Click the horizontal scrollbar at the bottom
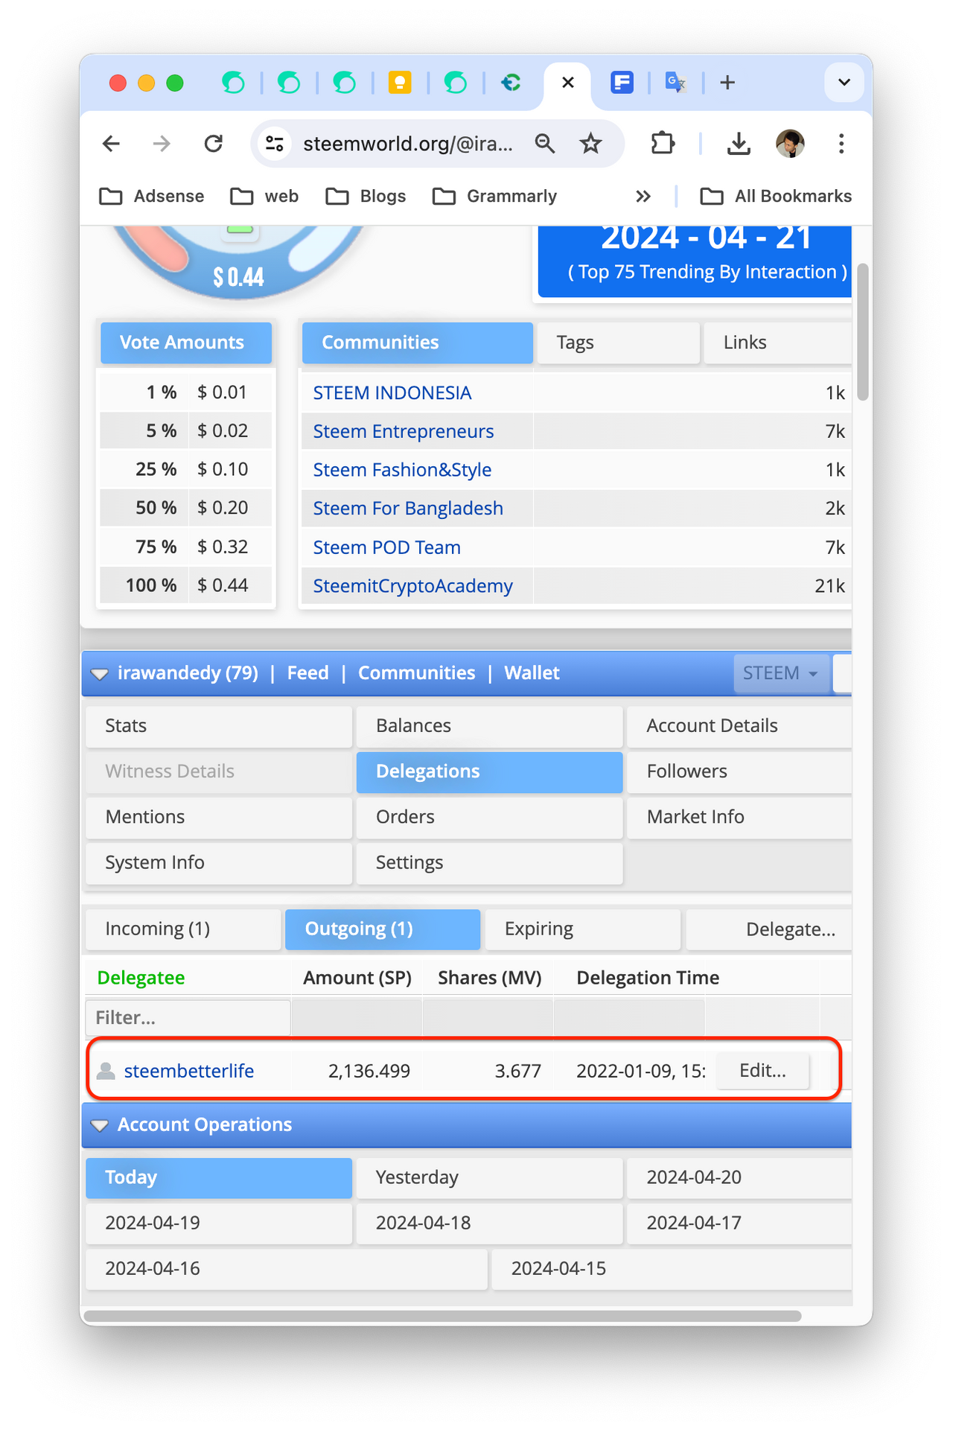Image resolution: width=953 pixels, height=1432 pixels. coord(443,1316)
